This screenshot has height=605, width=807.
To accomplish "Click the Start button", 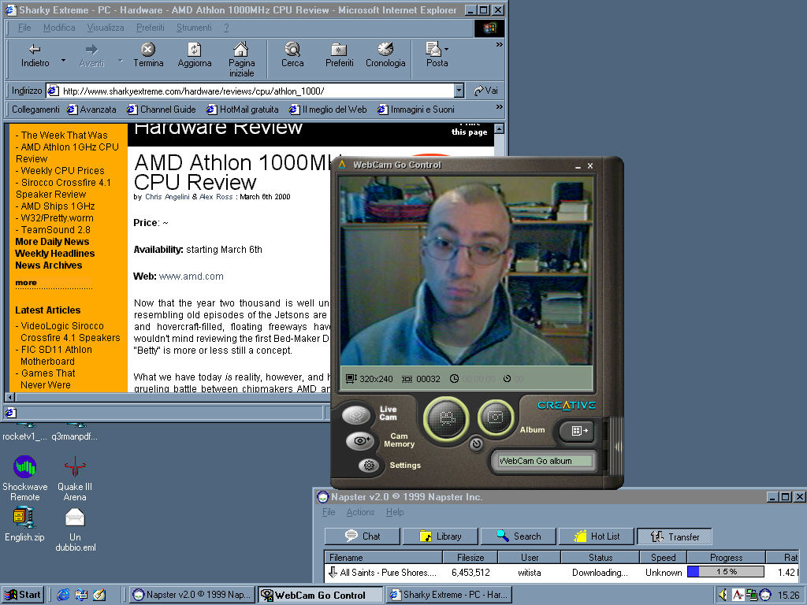I will coord(23,595).
